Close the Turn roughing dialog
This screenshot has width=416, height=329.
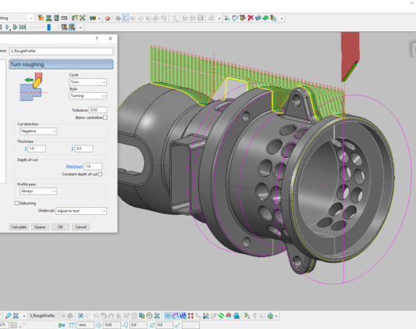(x=110, y=38)
